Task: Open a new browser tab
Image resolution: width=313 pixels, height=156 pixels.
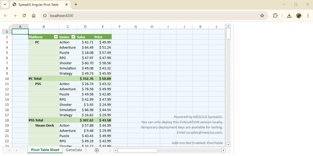Action: [76, 4]
